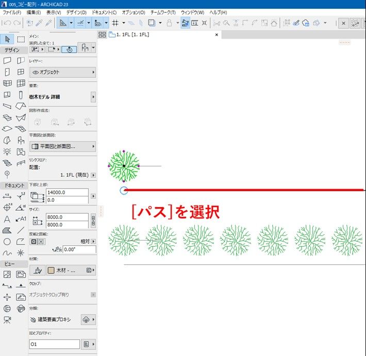The image size is (366, 356).
Task: Collapse the ドキュメント toolbox section header
Action: [14, 185]
